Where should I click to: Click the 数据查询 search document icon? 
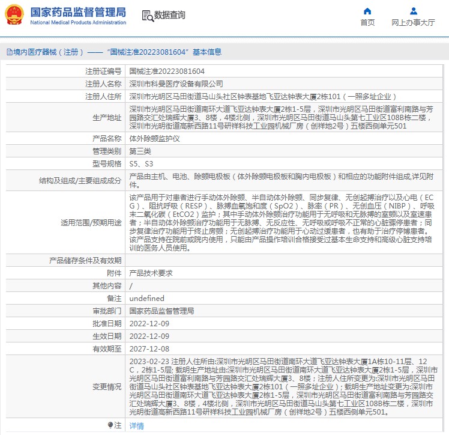[x=147, y=16]
